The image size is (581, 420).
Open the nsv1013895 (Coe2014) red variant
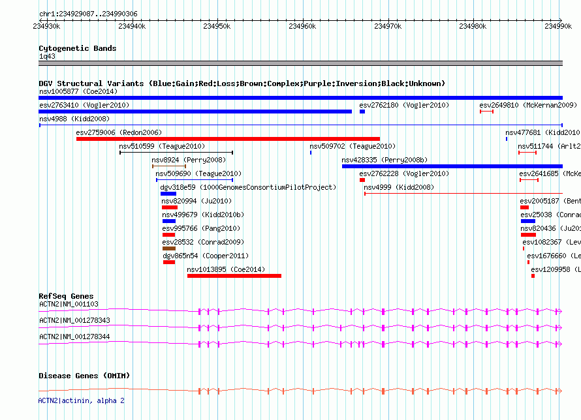click(x=234, y=276)
